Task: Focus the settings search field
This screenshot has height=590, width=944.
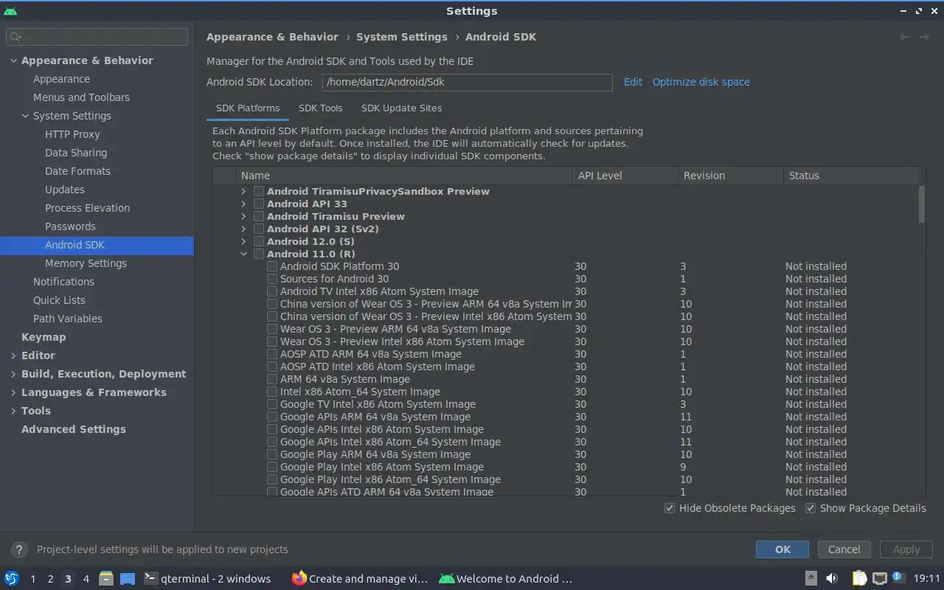Action: pos(97,36)
